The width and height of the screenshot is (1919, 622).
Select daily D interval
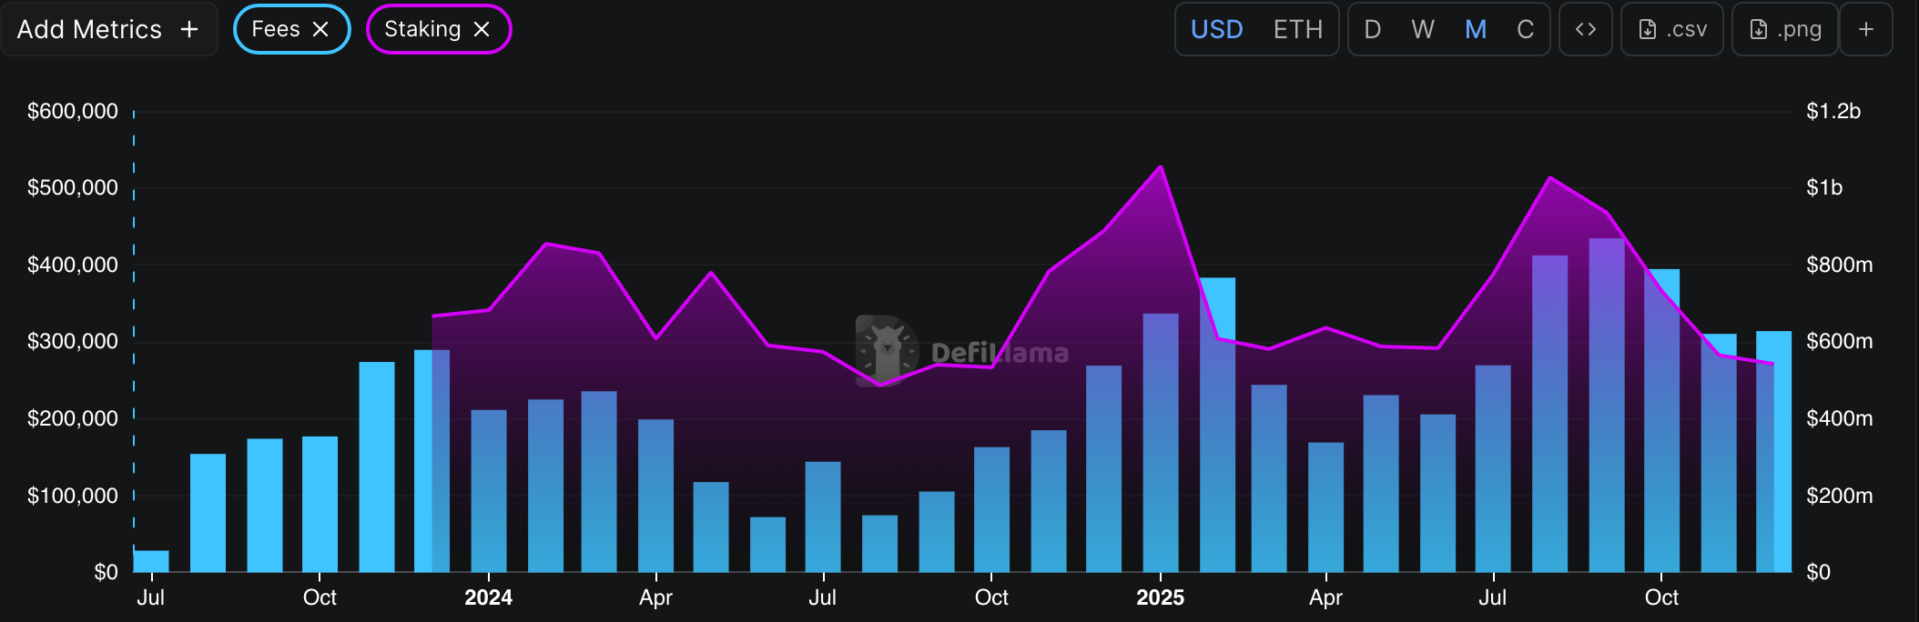point(1372,29)
